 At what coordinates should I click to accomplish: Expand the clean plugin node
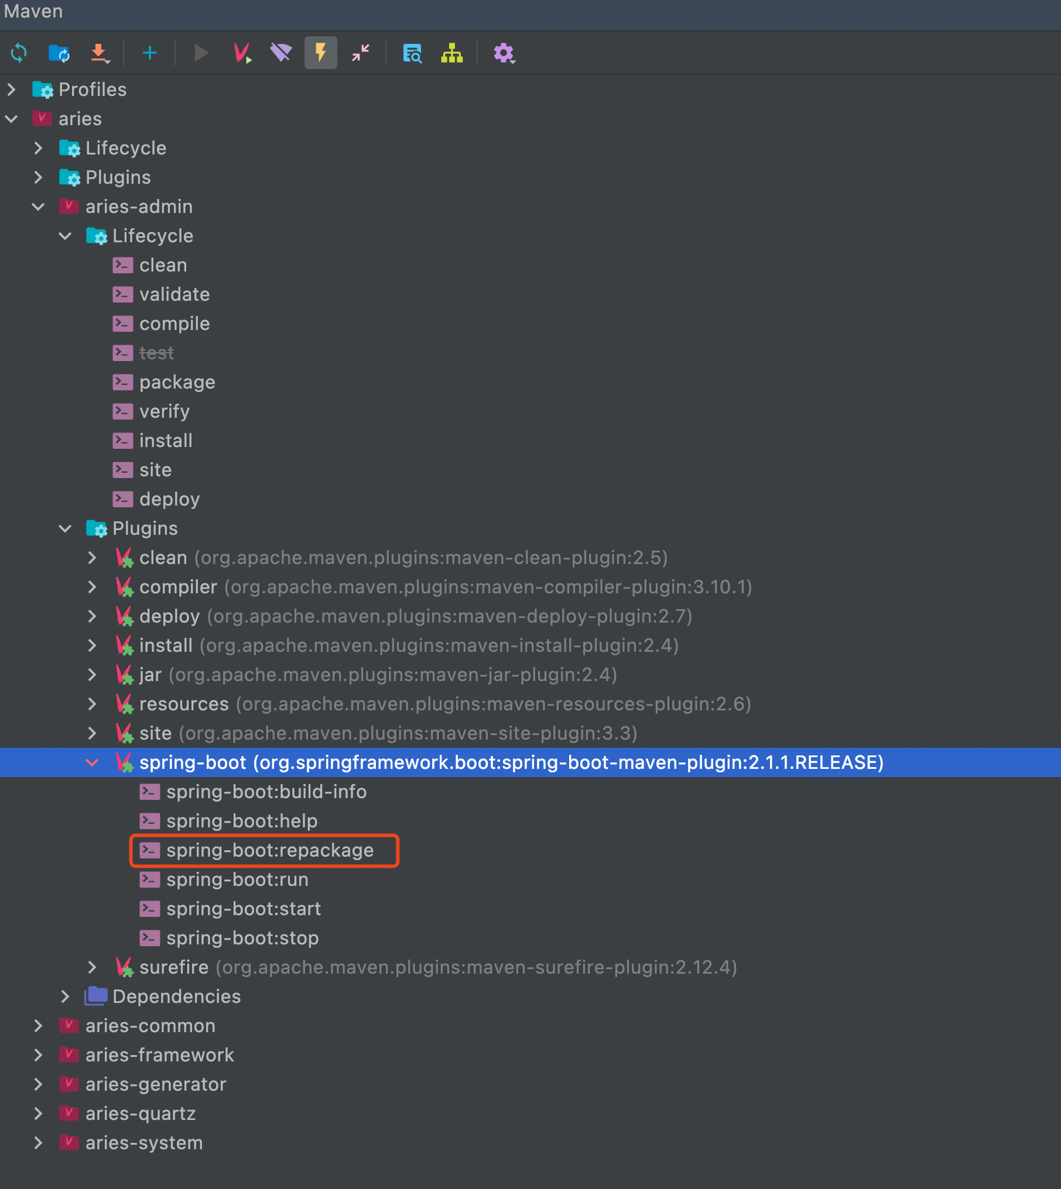[x=92, y=558]
